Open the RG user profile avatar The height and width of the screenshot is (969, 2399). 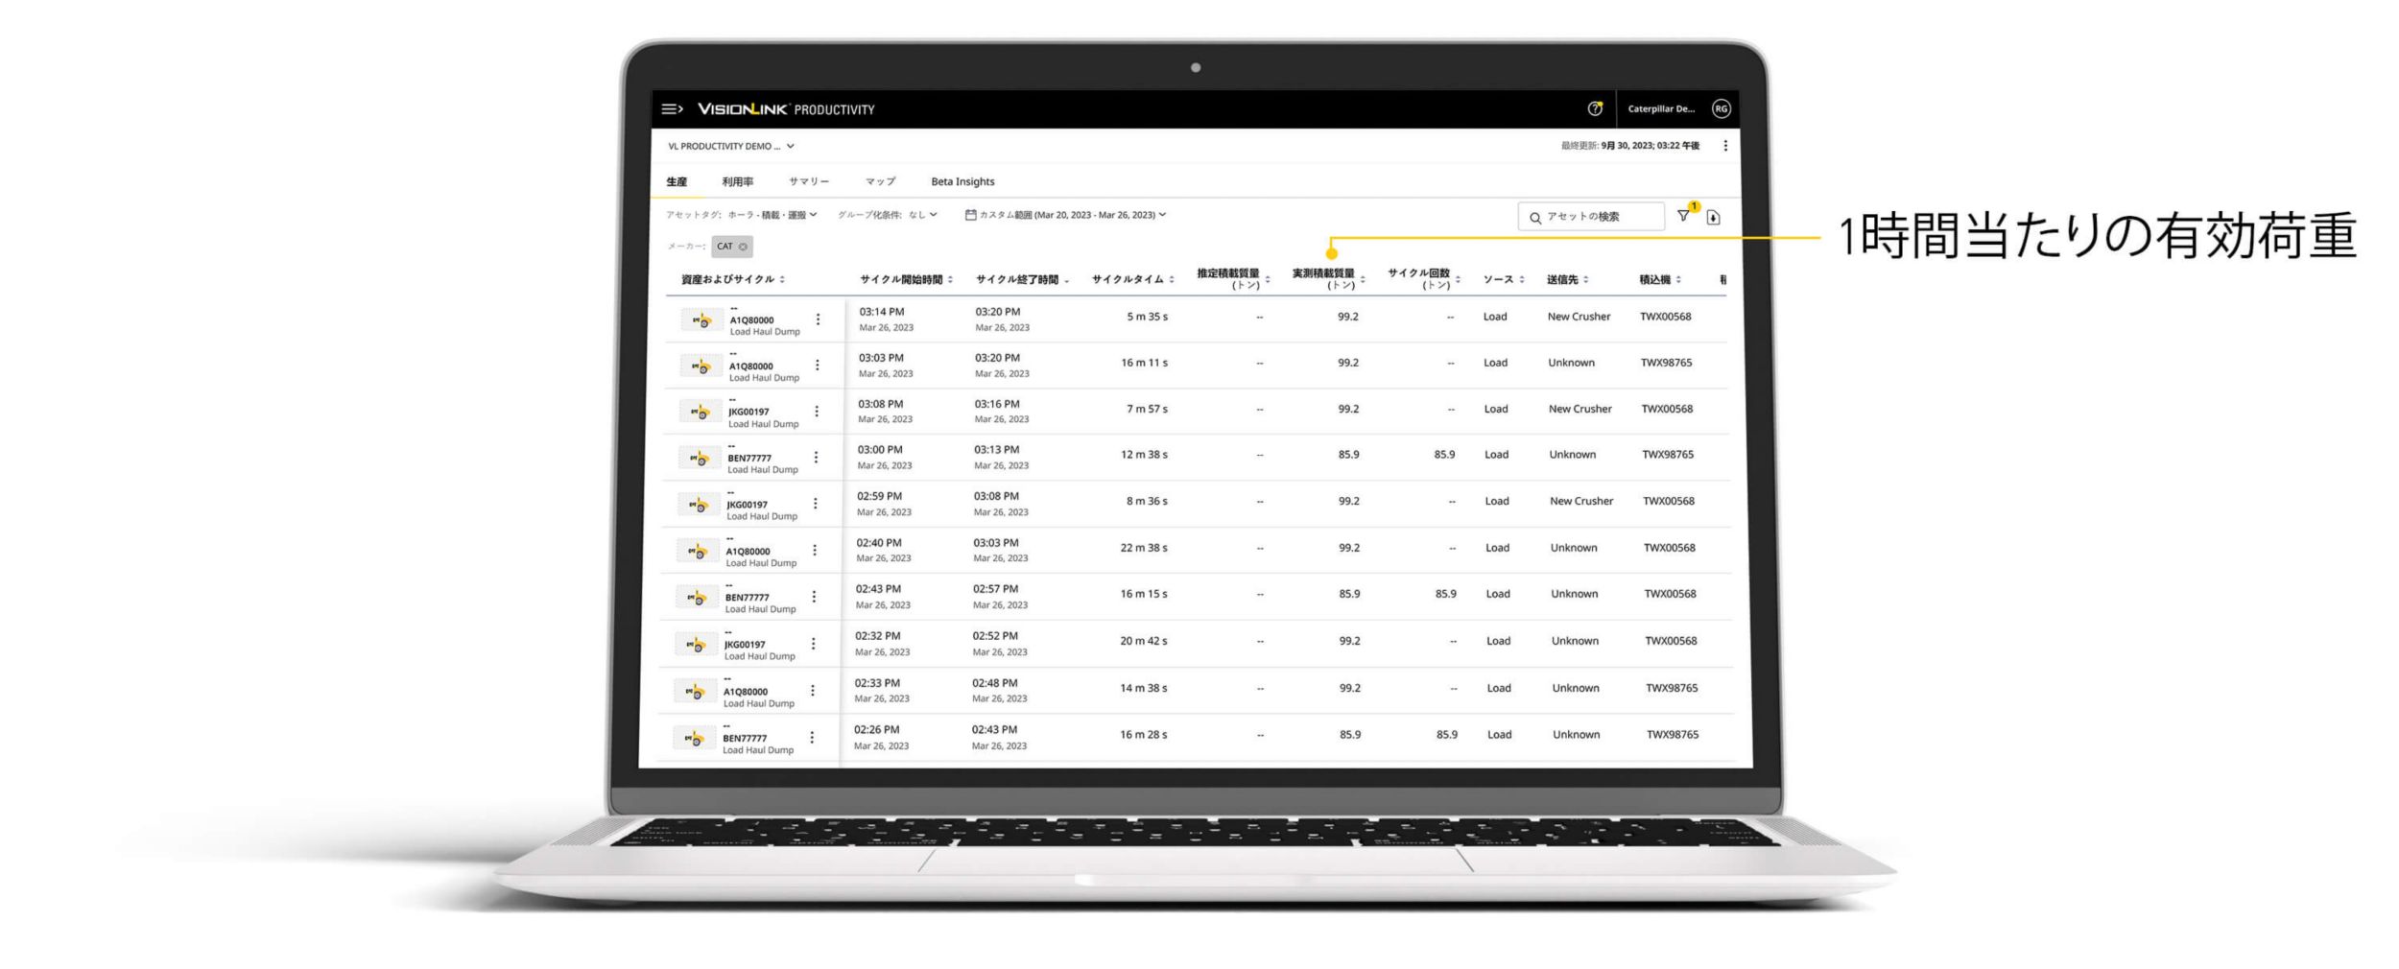click(x=1721, y=109)
